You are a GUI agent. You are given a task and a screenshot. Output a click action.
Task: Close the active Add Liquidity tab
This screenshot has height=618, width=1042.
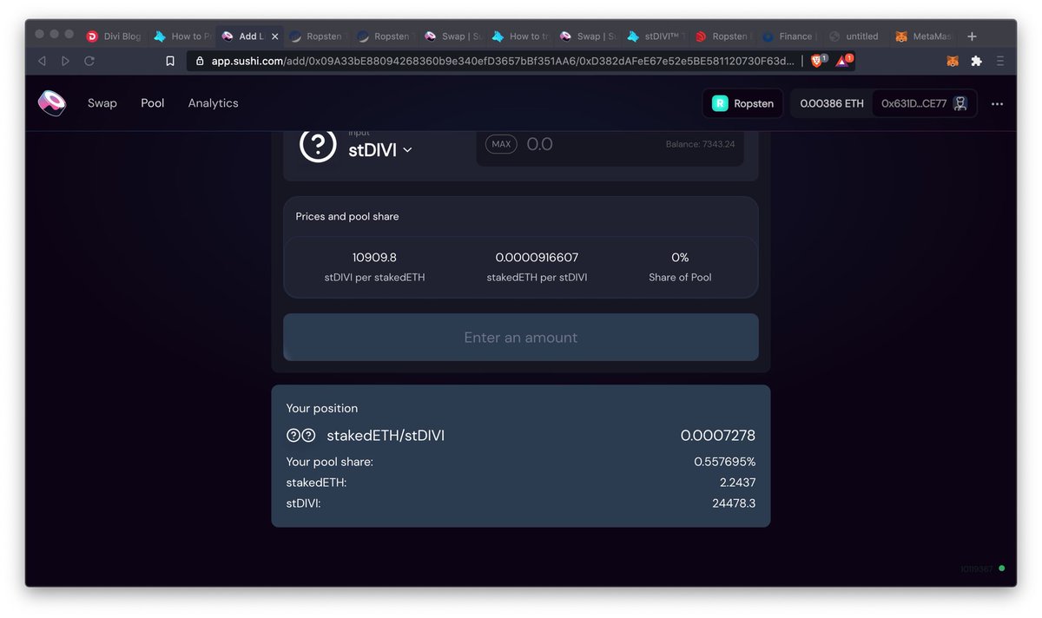(x=275, y=36)
